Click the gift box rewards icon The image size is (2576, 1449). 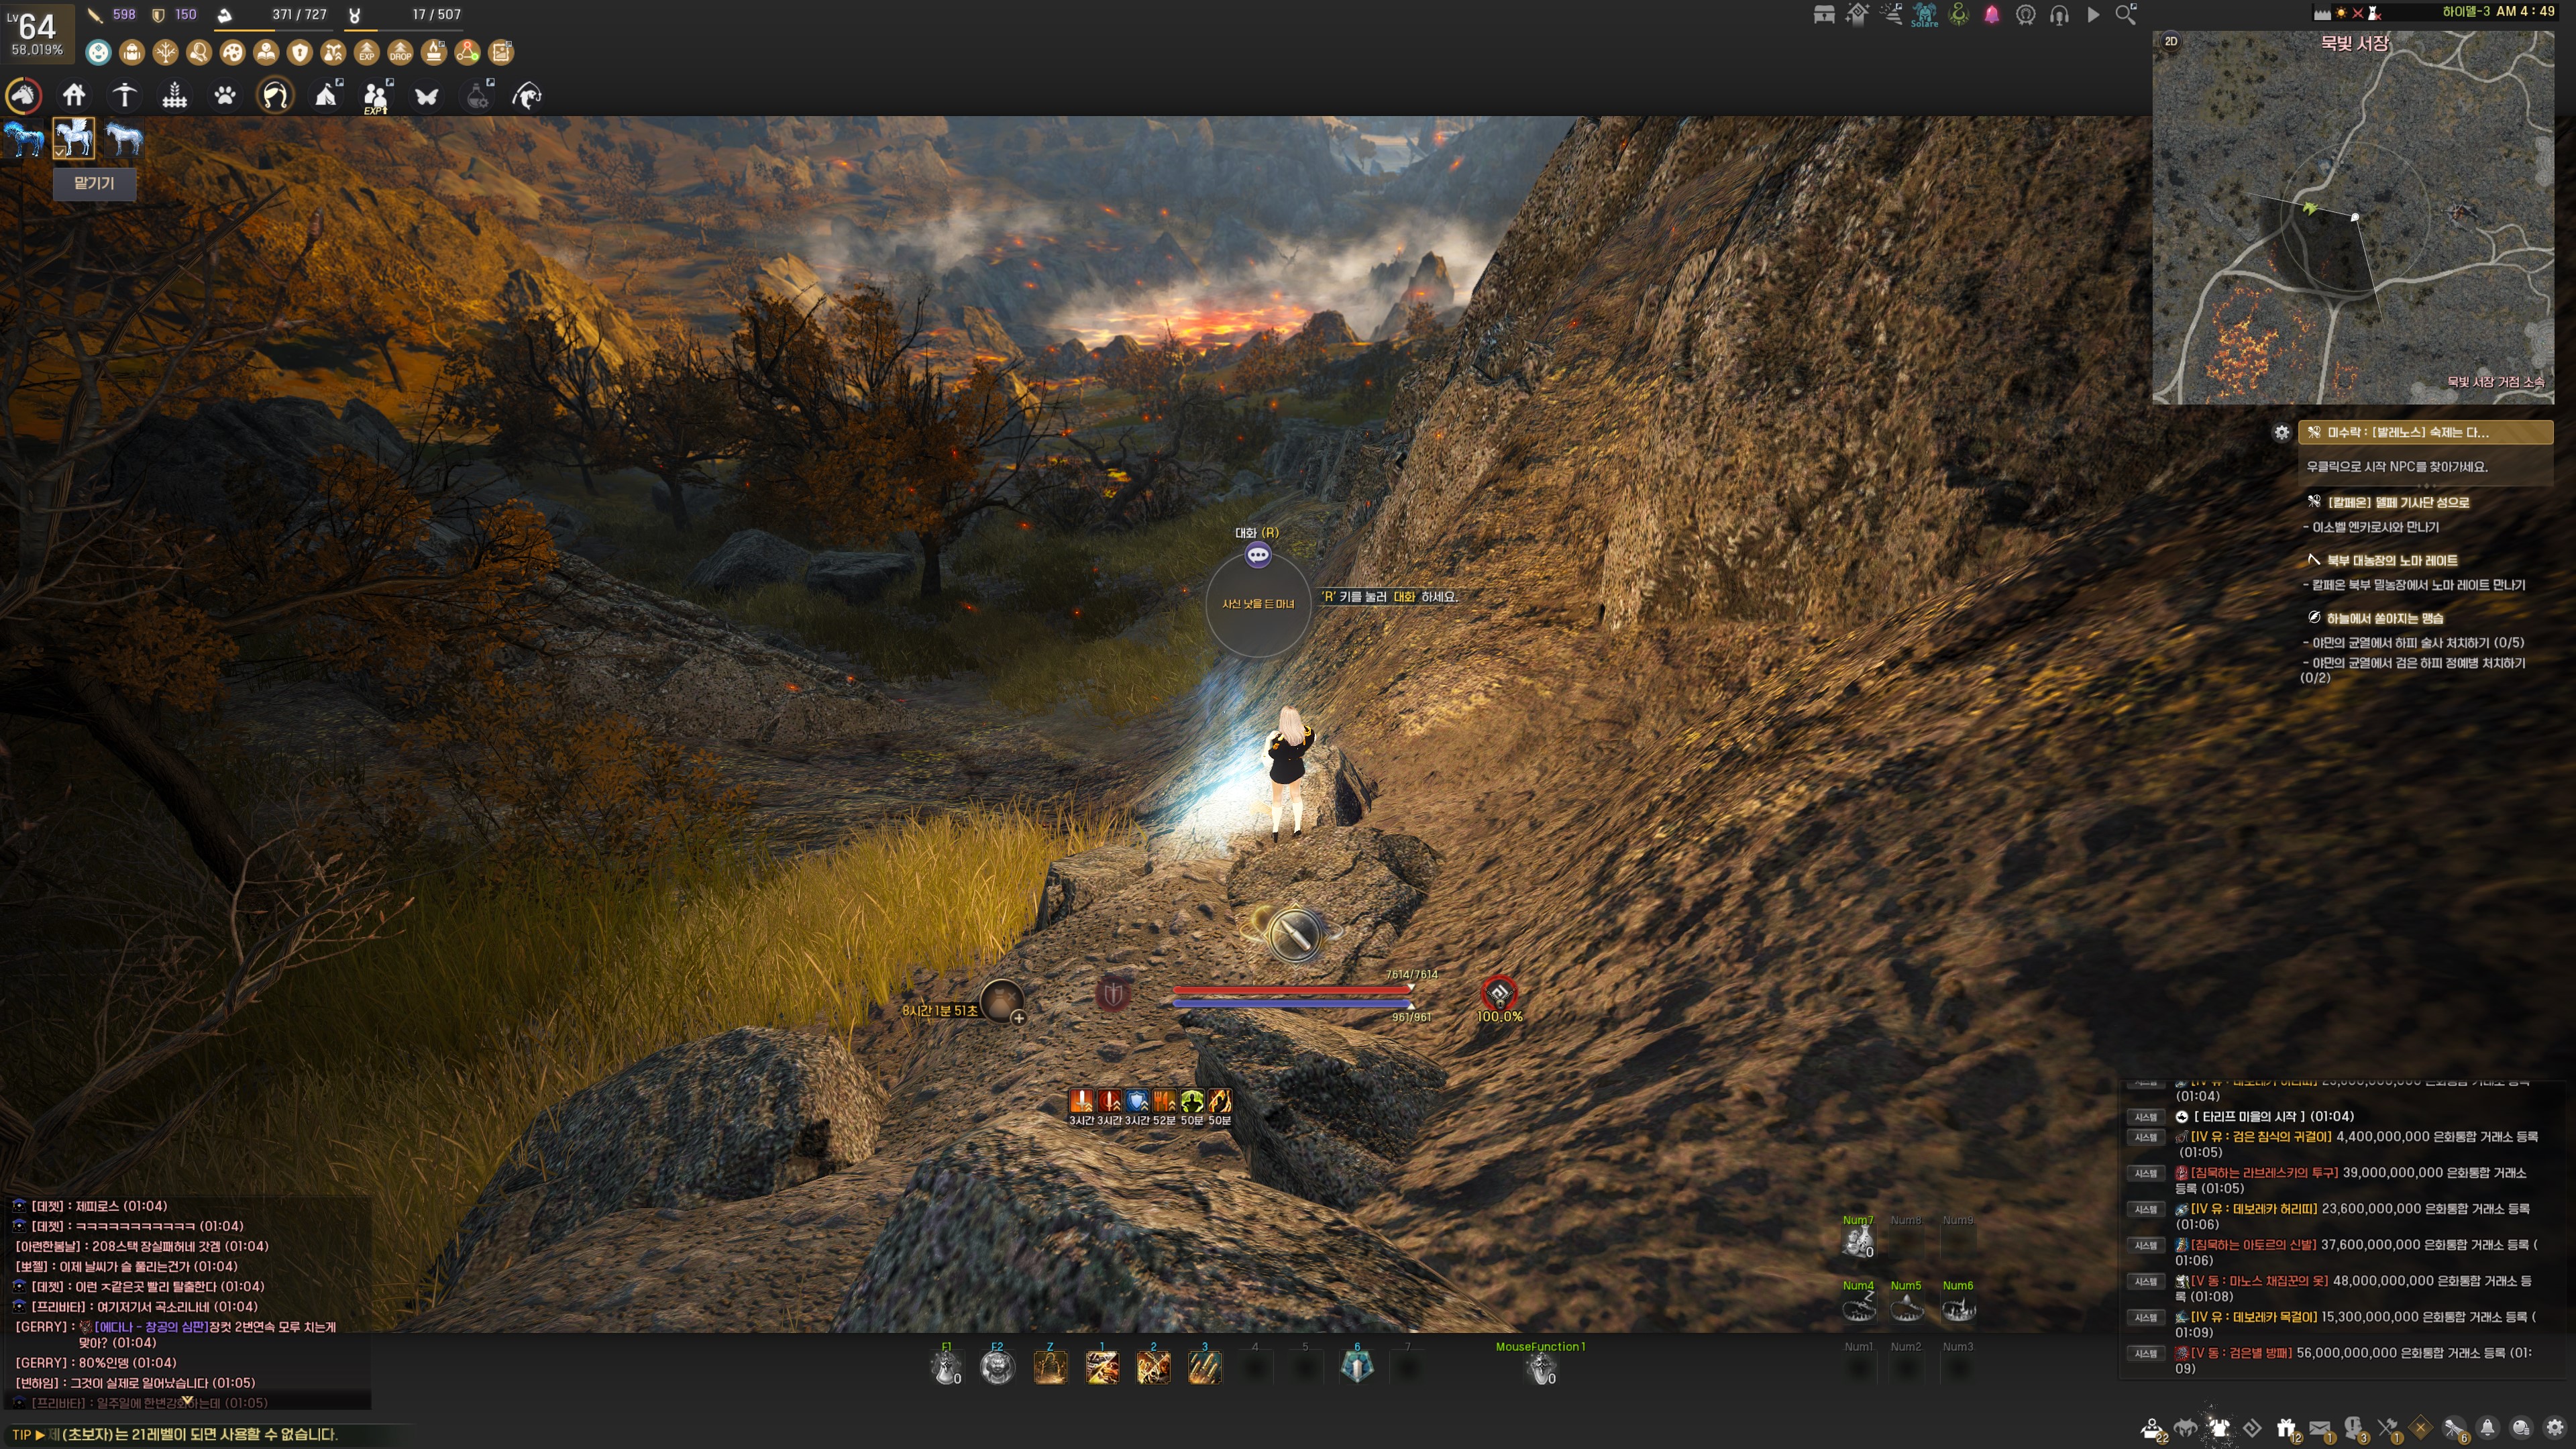[x=2285, y=1428]
